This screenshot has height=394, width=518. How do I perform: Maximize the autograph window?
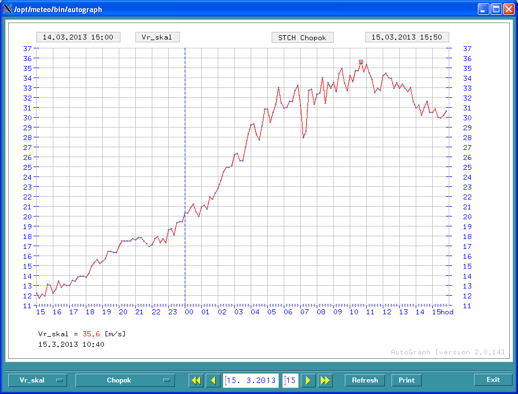coord(495,9)
